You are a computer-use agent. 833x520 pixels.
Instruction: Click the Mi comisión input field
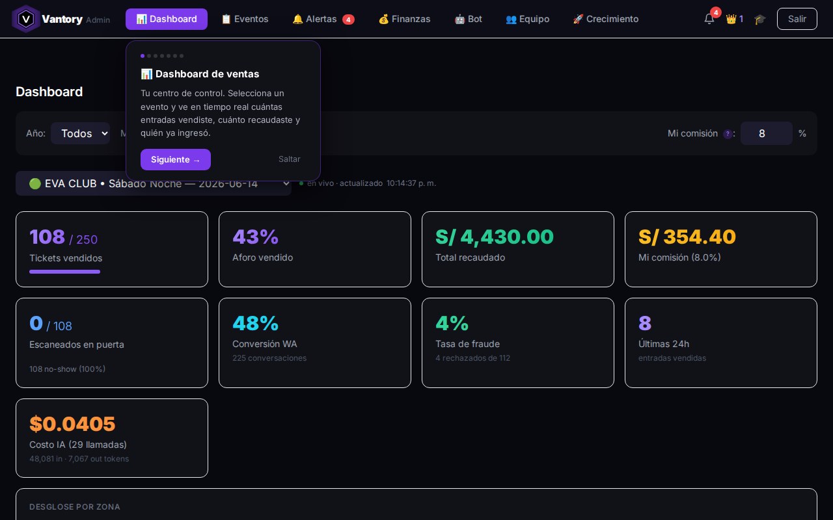(767, 133)
